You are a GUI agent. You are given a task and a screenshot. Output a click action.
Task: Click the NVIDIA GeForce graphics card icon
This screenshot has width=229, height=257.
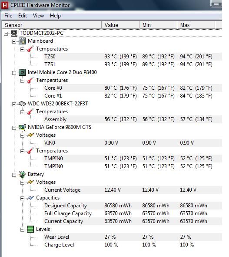(x=22, y=127)
